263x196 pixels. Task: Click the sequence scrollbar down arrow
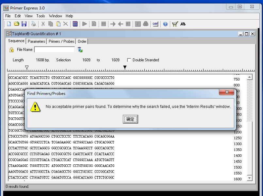point(250,178)
